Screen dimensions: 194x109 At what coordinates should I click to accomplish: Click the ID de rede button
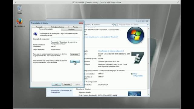75,54
